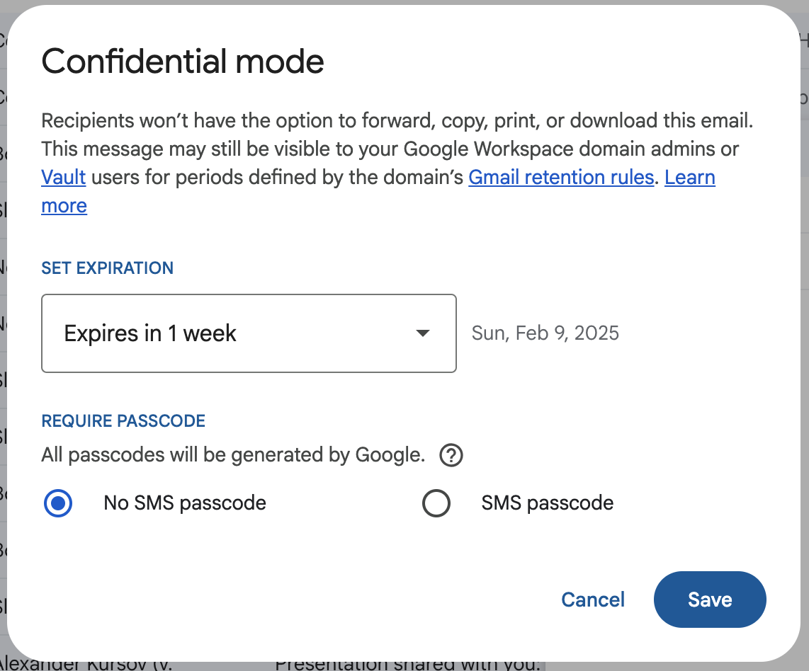Image resolution: width=809 pixels, height=671 pixels.
Task: Cancel the confidential mode dialog
Action: pyautogui.click(x=593, y=600)
